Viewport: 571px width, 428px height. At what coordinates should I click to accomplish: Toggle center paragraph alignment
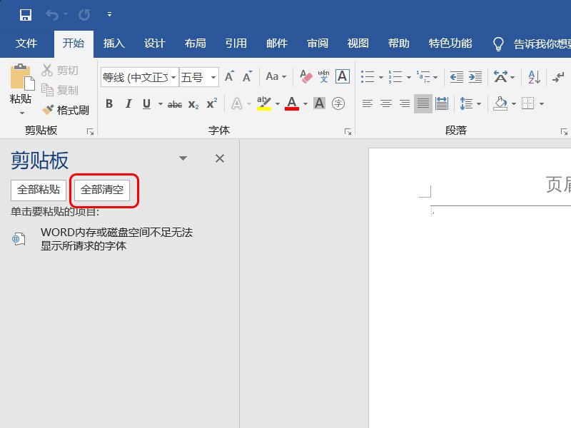(385, 103)
